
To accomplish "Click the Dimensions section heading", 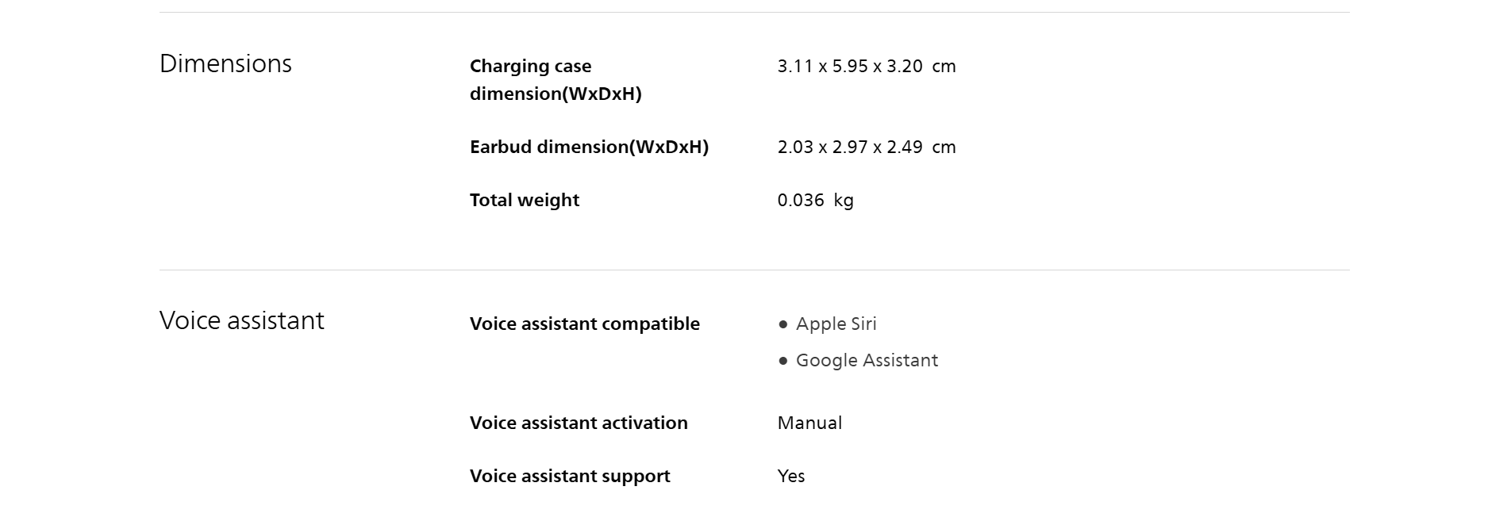I will click(x=225, y=63).
